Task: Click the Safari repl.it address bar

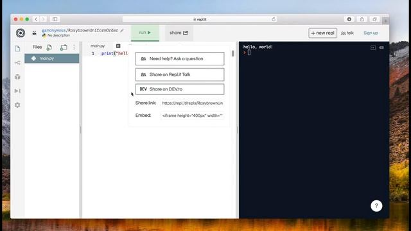Action: [x=200, y=19]
